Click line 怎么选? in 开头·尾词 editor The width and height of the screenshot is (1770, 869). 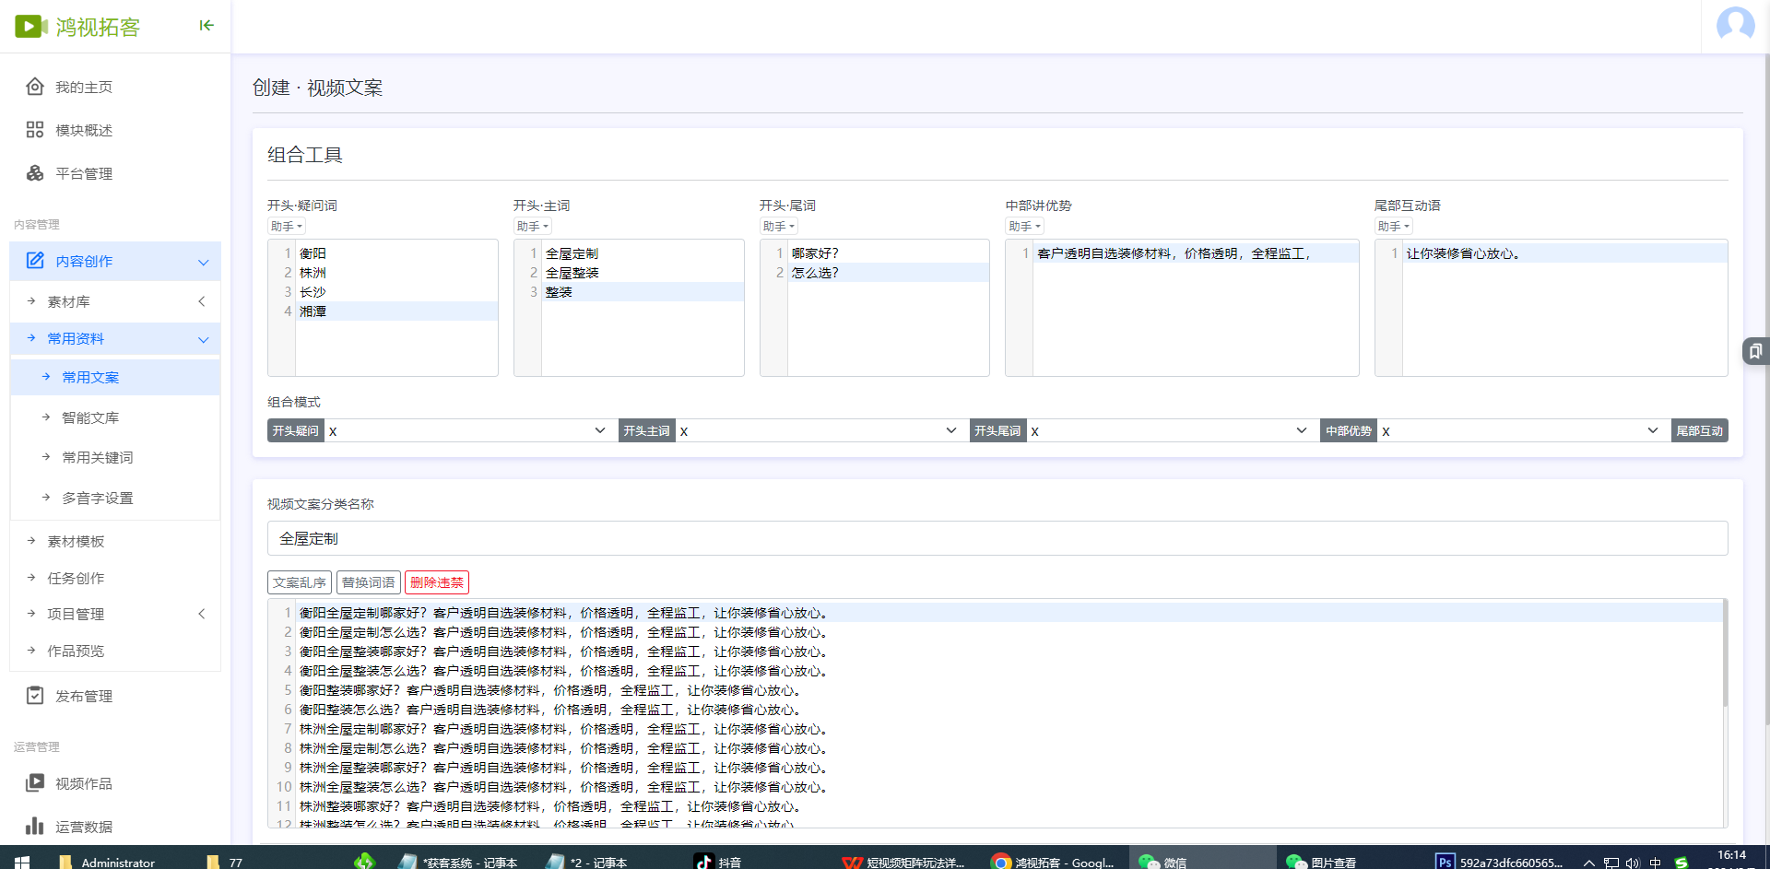tap(889, 273)
